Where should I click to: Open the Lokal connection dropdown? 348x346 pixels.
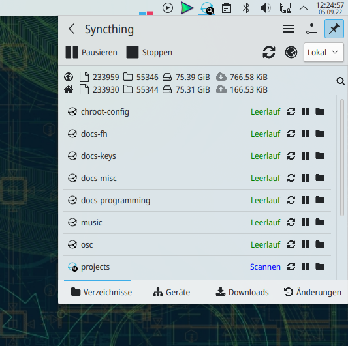[x=323, y=52]
